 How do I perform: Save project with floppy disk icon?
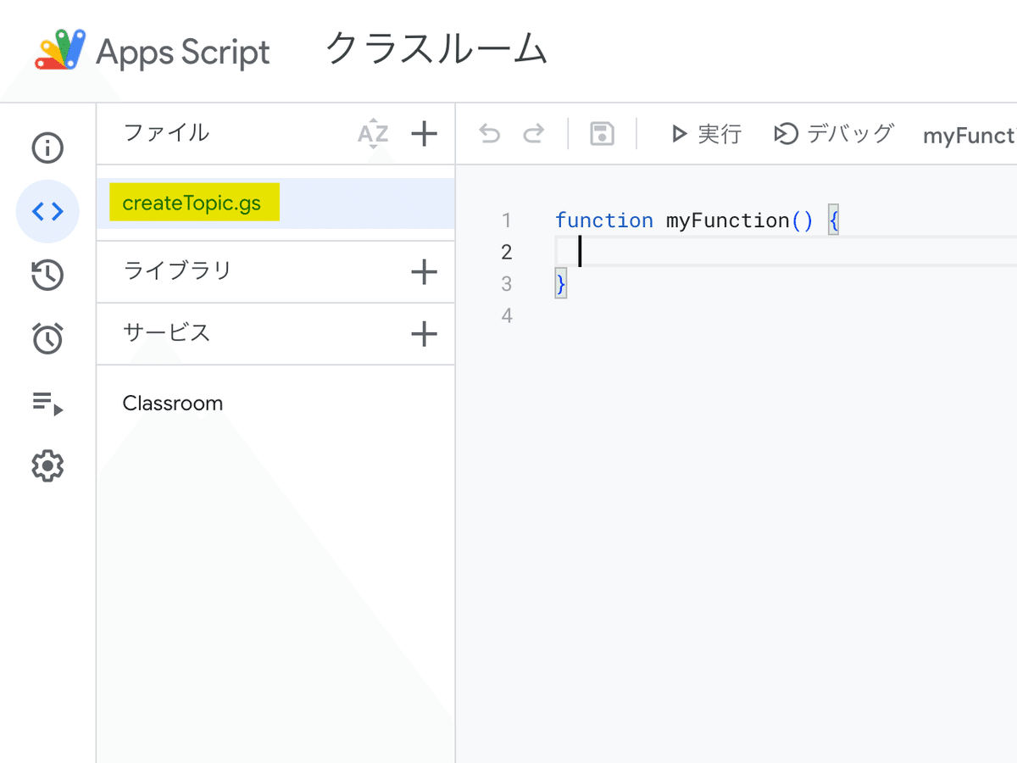pyautogui.click(x=602, y=134)
